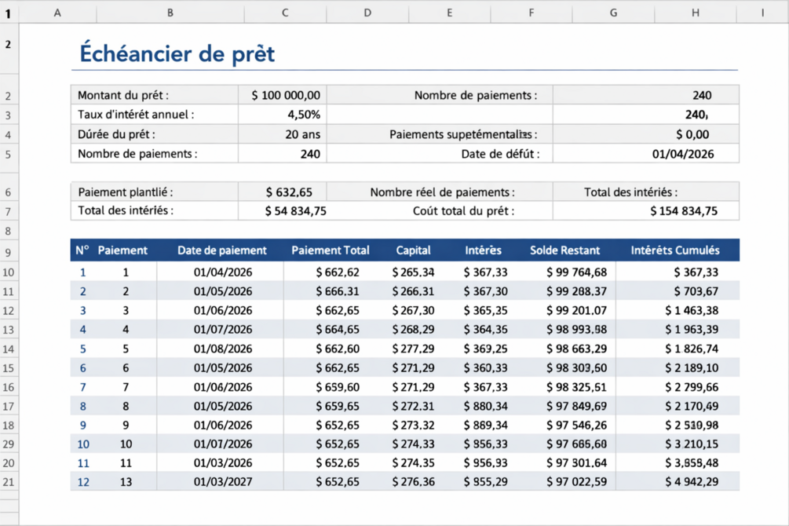The width and height of the screenshot is (789, 526).
Task: Click the 'Intérêts Cumulés' column header
Action: point(675,250)
